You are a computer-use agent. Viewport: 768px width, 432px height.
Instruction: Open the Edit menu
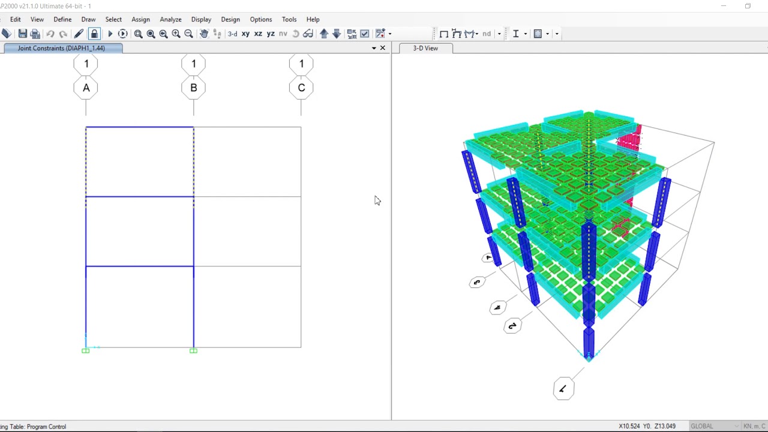pyautogui.click(x=16, y=19)
